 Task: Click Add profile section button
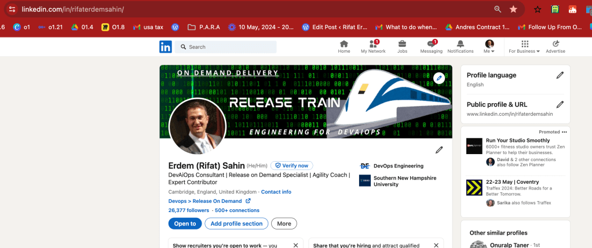click(236, 224)
